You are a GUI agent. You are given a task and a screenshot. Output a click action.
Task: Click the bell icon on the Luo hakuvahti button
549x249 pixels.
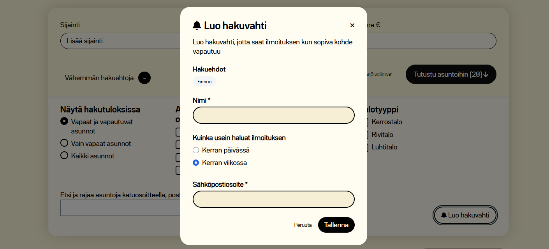pyautogui.click(x=444, y=215)
